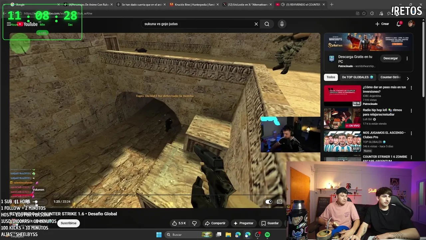This screenshot has width=426, height=240.
Task: Click the video time 1:25 / 22:24
Action: click(x=62, y=202)
